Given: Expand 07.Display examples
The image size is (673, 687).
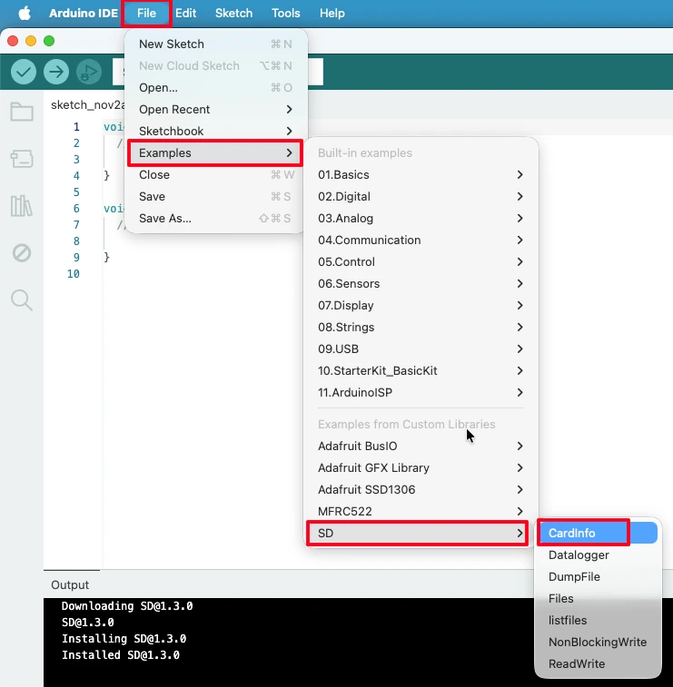Looking at the screenshot, I should [x=421, y=305].
